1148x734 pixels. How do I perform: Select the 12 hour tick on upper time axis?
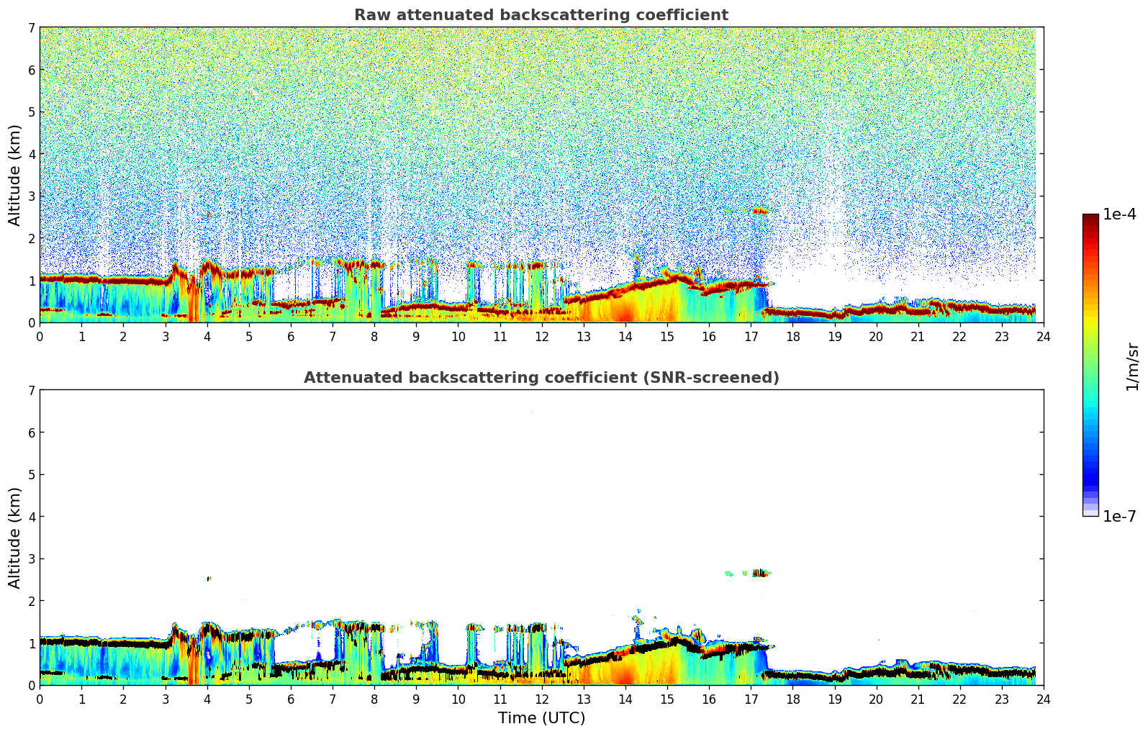[542, 336]
